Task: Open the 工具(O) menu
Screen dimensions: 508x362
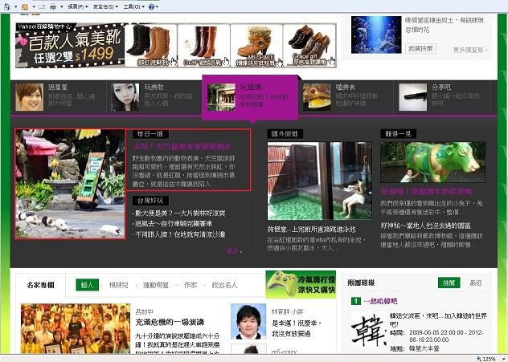Action: [x=133, y=6]
